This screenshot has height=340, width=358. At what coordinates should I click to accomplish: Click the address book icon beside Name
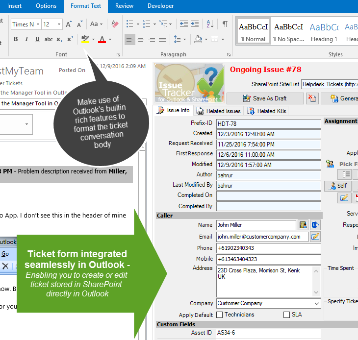(303, 225)
